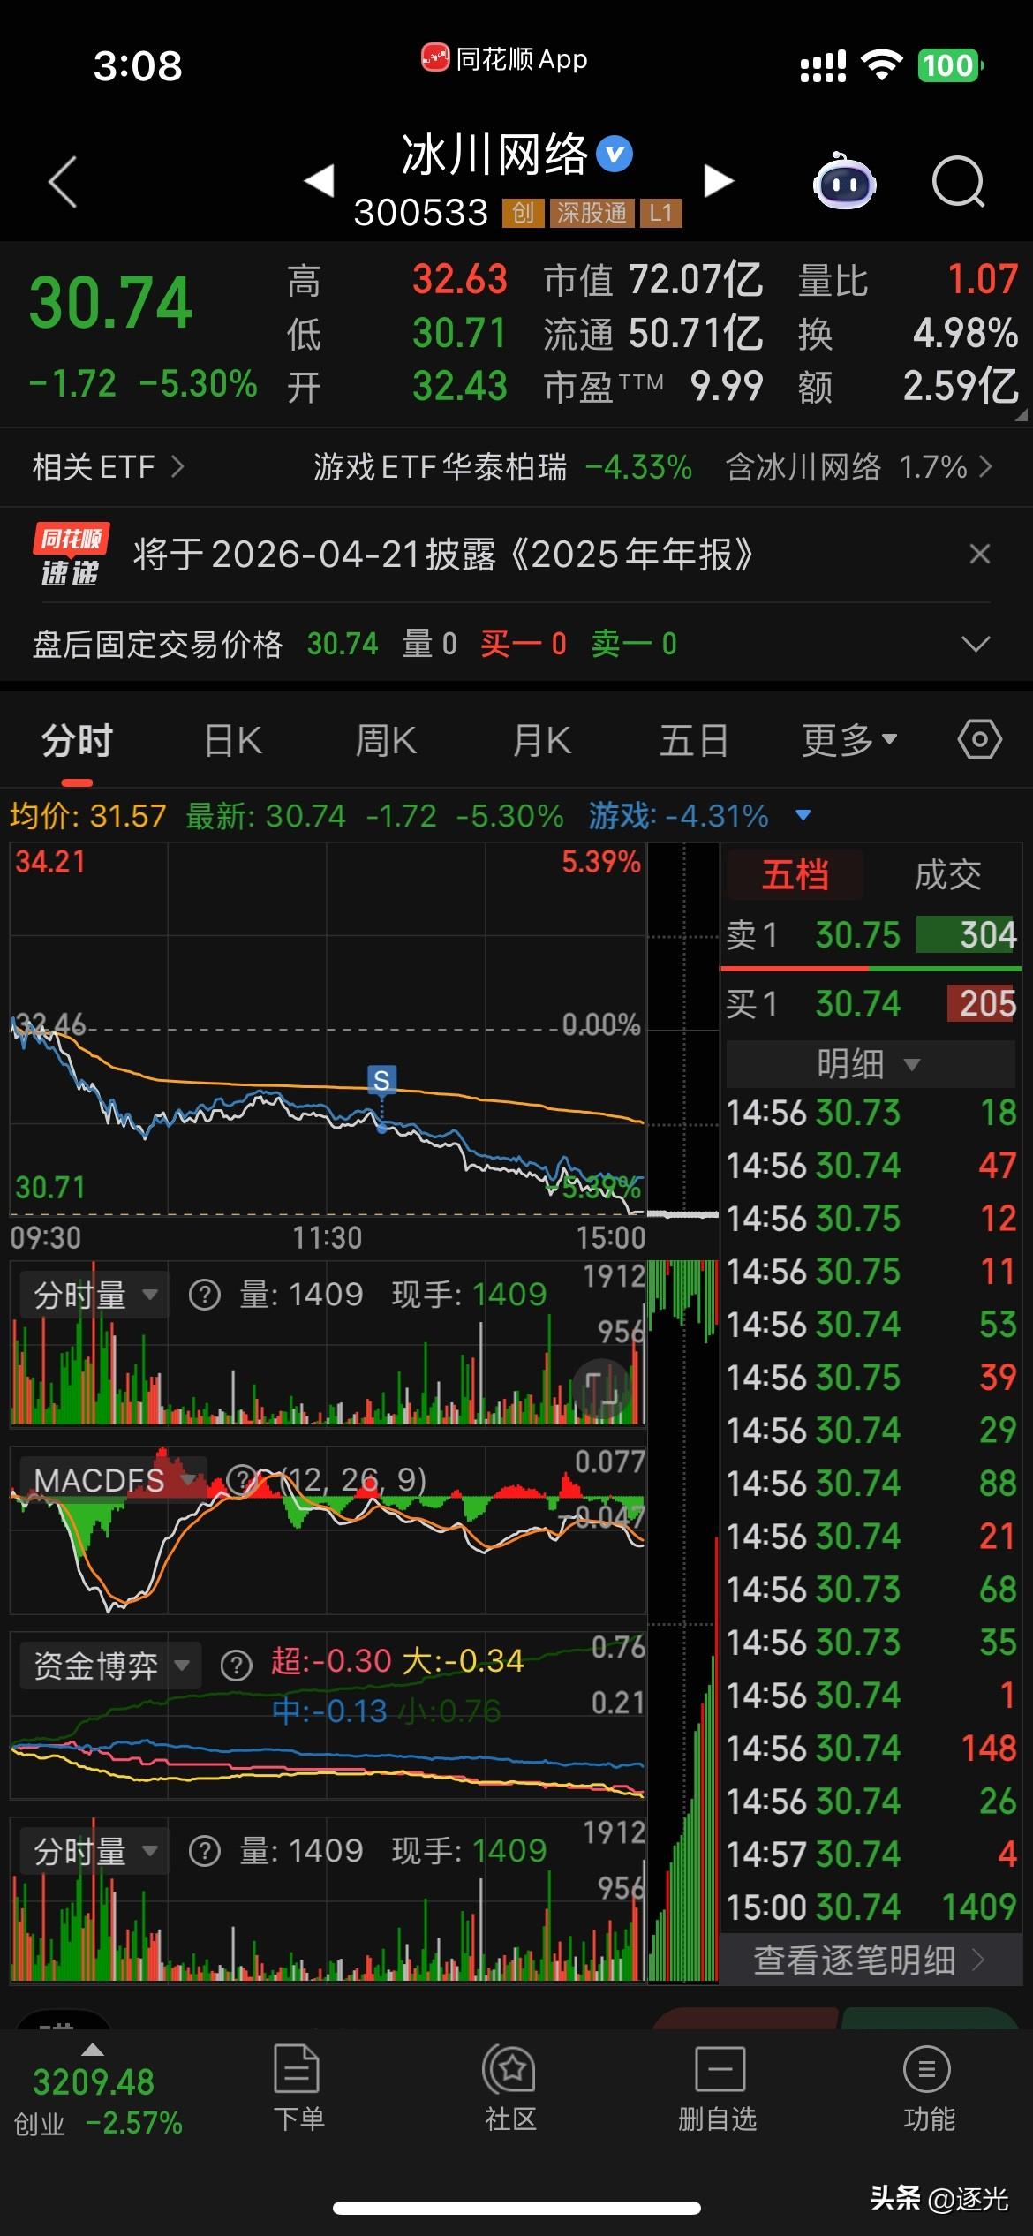
Task: Return to 同花顺 App via status bar
Action: 504,59
